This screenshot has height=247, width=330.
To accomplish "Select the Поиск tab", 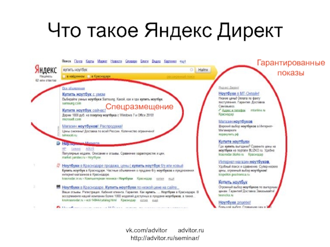I will (66, 61).
